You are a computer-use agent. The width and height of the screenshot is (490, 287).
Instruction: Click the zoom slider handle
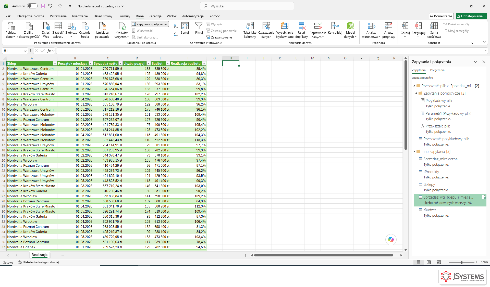(462, 262)
